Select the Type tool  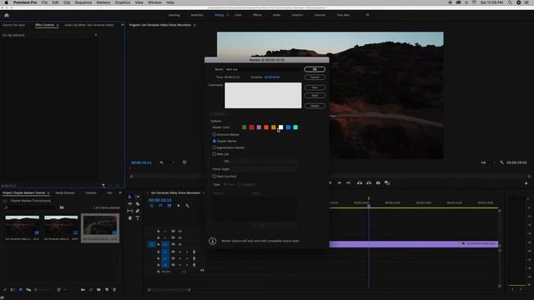[138, 218]
